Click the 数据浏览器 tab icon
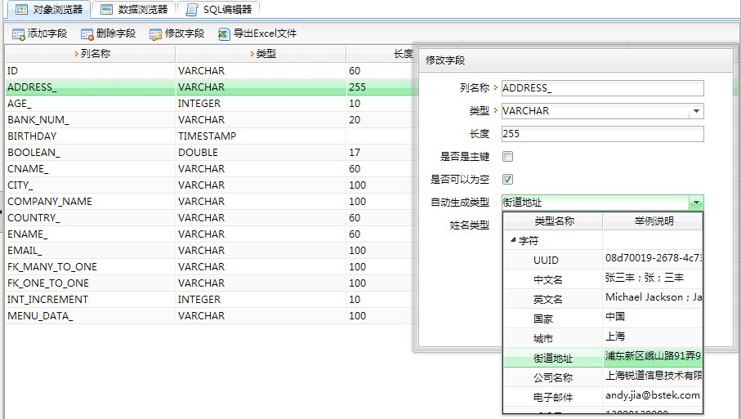 pos(106,10)
